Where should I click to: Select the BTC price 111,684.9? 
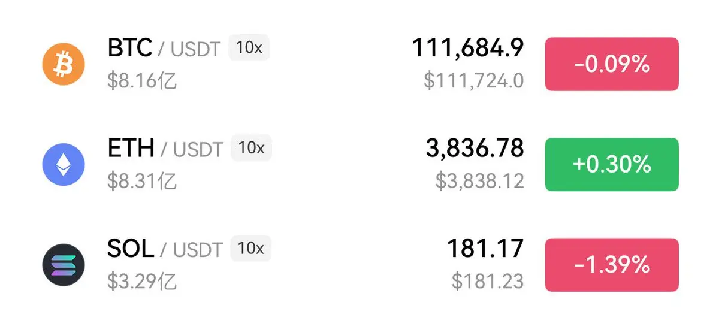(x=467, y=49)
